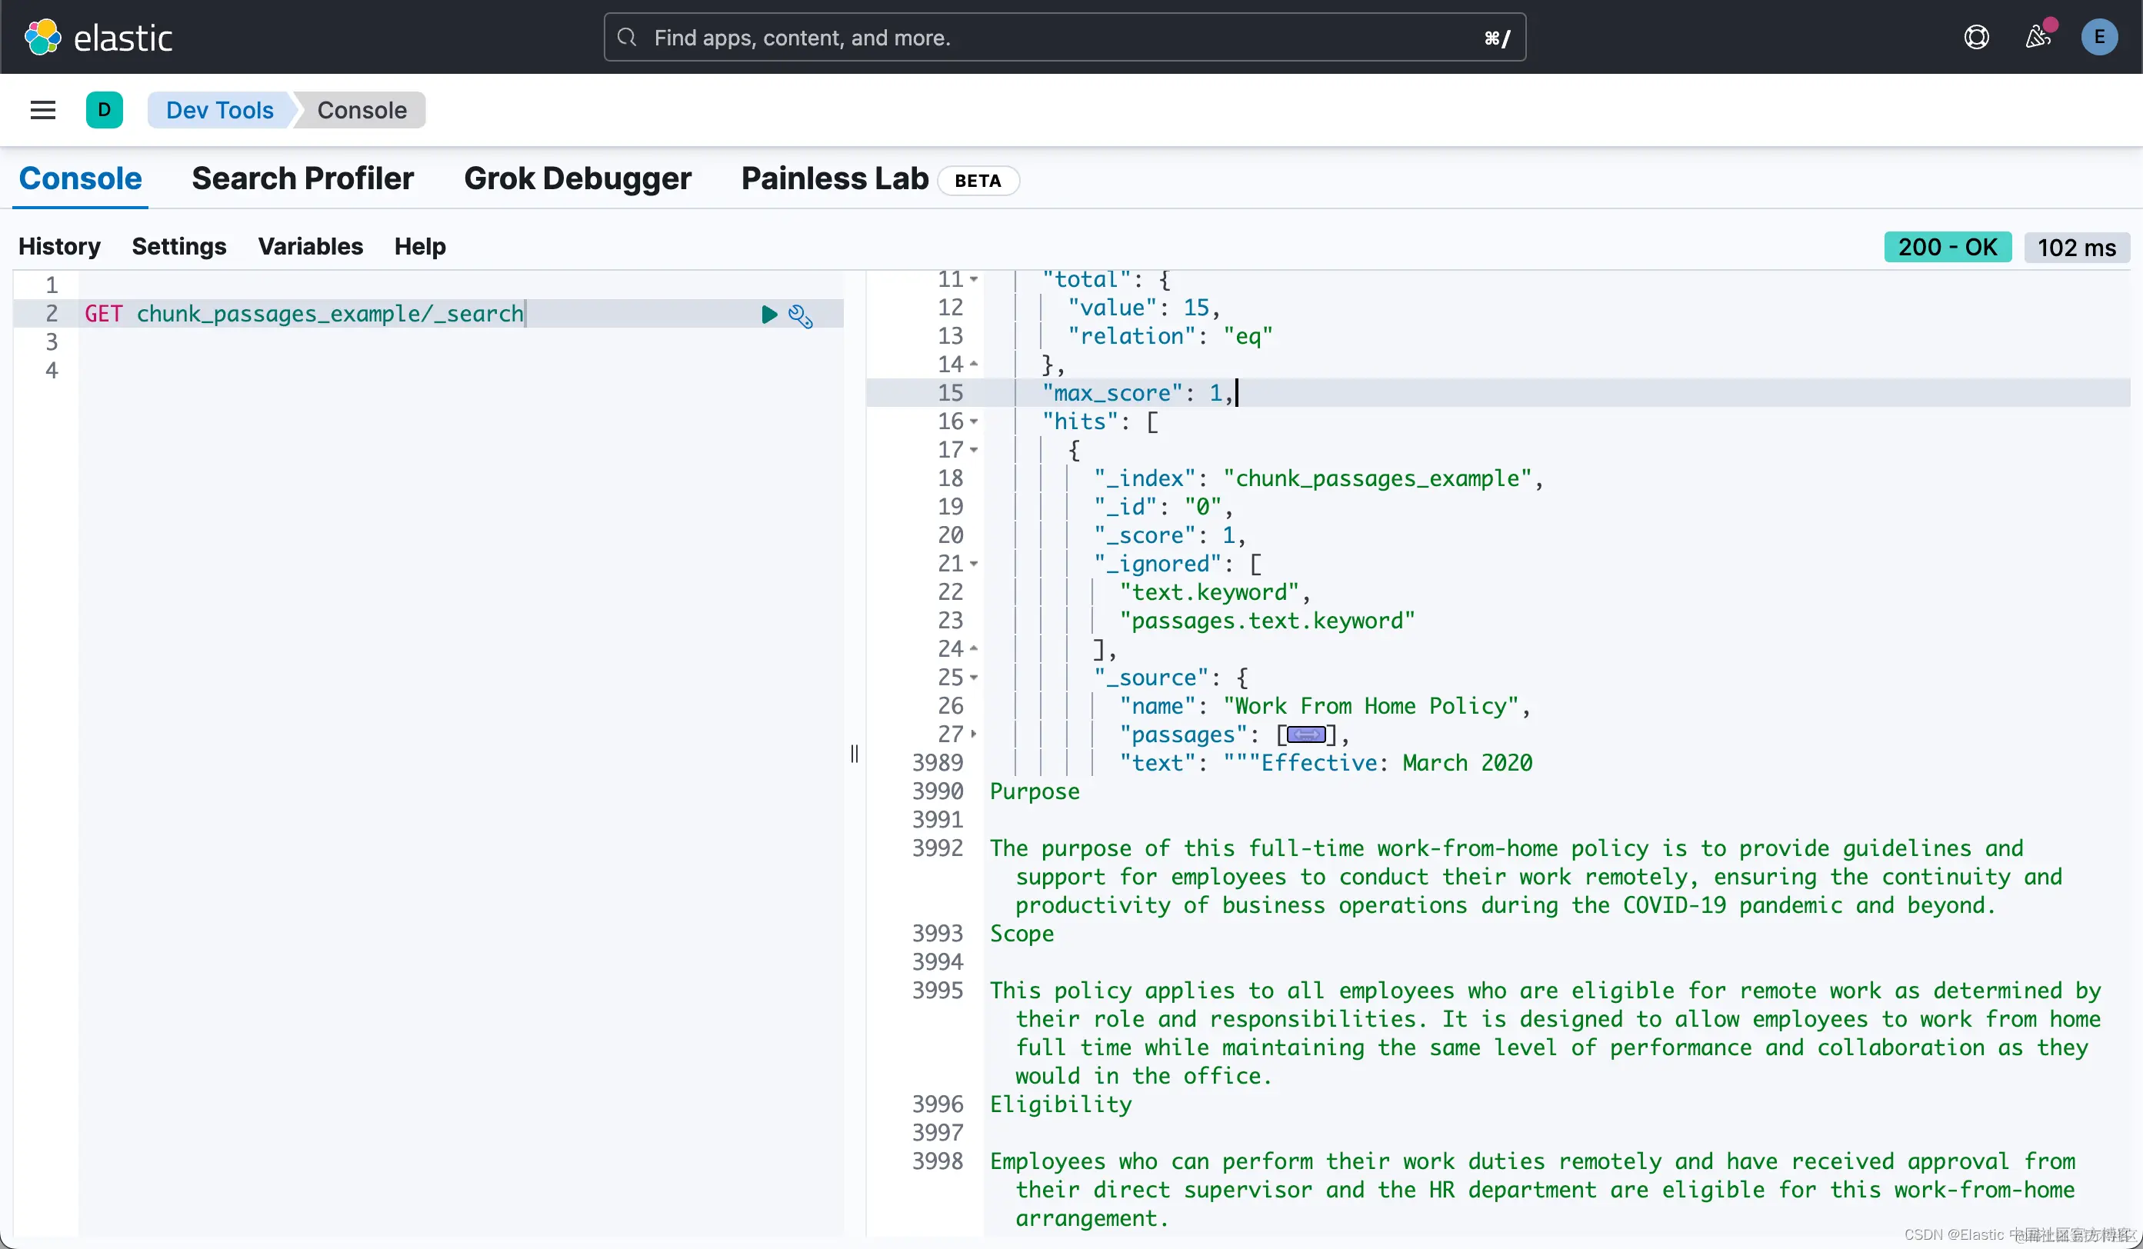The height and width of the screenshot is (1249, 2143).
Task: Click the Find apps search field
Action: (x=1063, y=38)
